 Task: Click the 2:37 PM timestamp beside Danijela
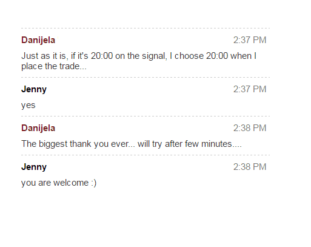[x=250, y=40]
